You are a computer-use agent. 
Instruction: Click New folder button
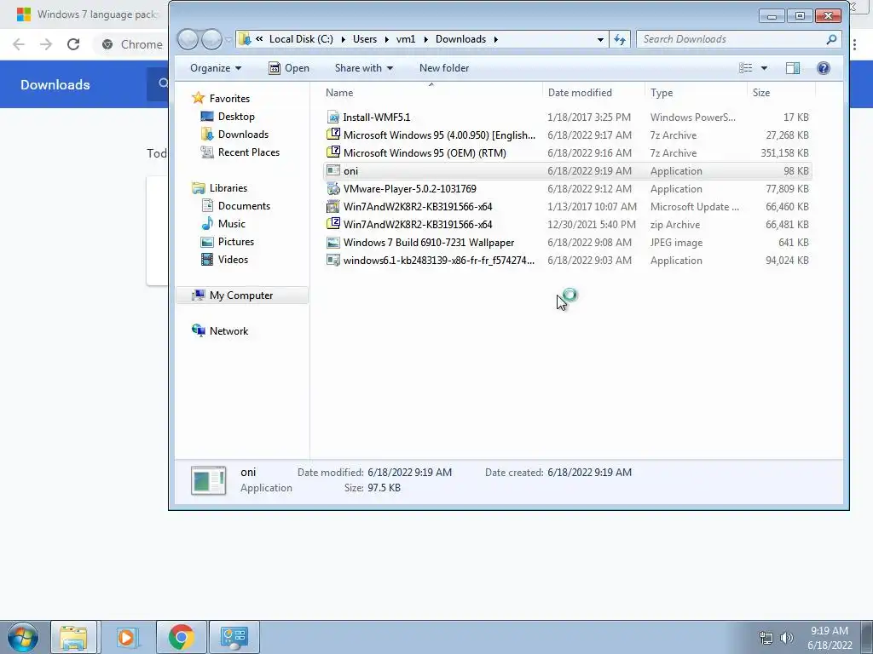pos(443,68)
